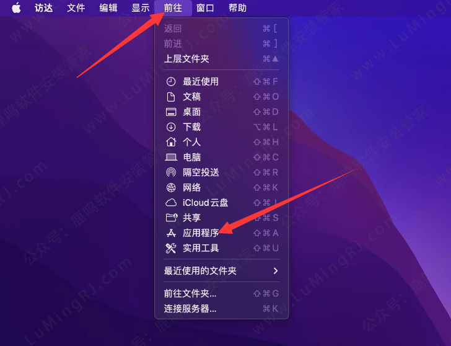Click the globe icon beside 网络
Image resolution: width=451 pixels, height=346 pixels.
[x=171, y=188]
